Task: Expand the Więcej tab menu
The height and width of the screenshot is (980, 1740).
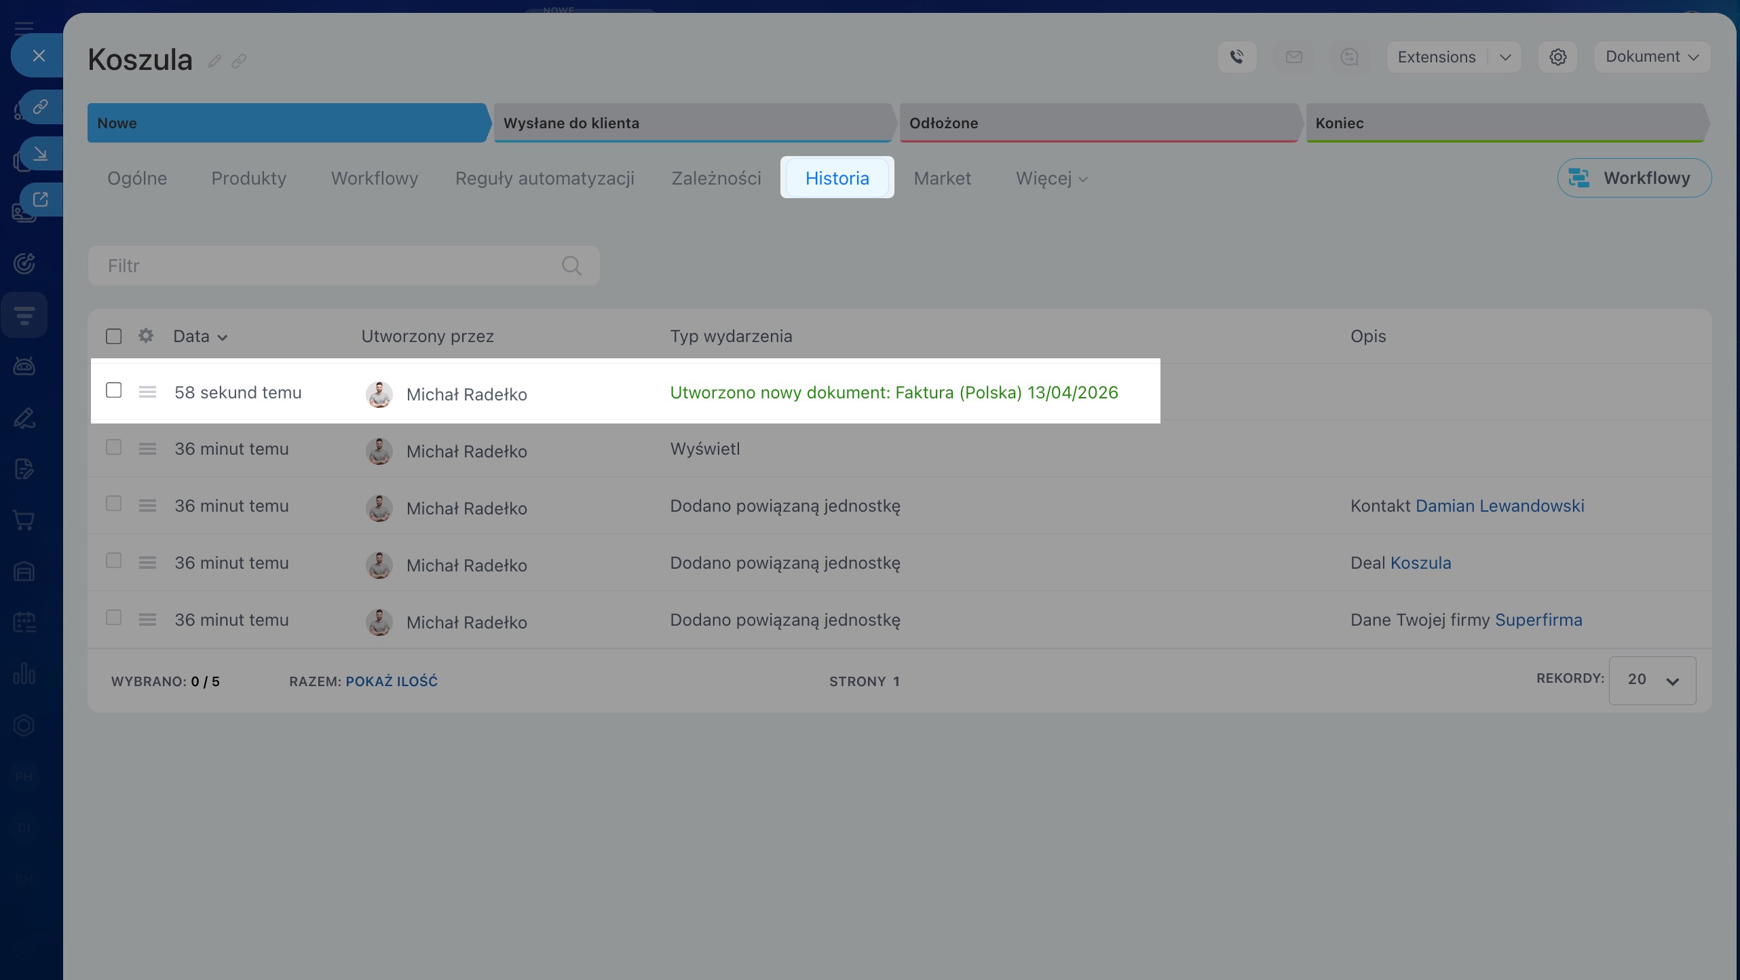Action: [1051, 178]
